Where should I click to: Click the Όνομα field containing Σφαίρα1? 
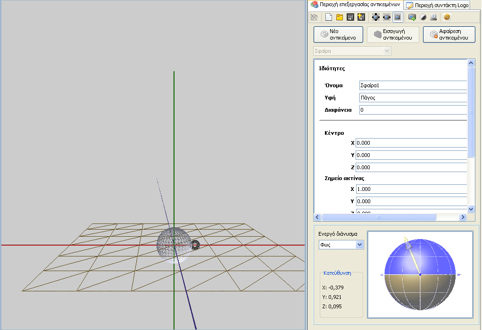tap(413, 85)
